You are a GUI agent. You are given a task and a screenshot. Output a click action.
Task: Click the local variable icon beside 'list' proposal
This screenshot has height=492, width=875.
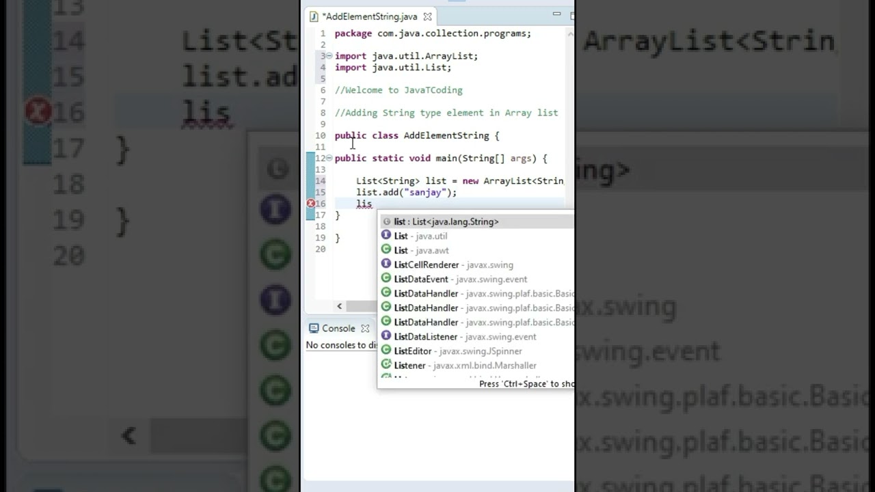click(386, 221)
